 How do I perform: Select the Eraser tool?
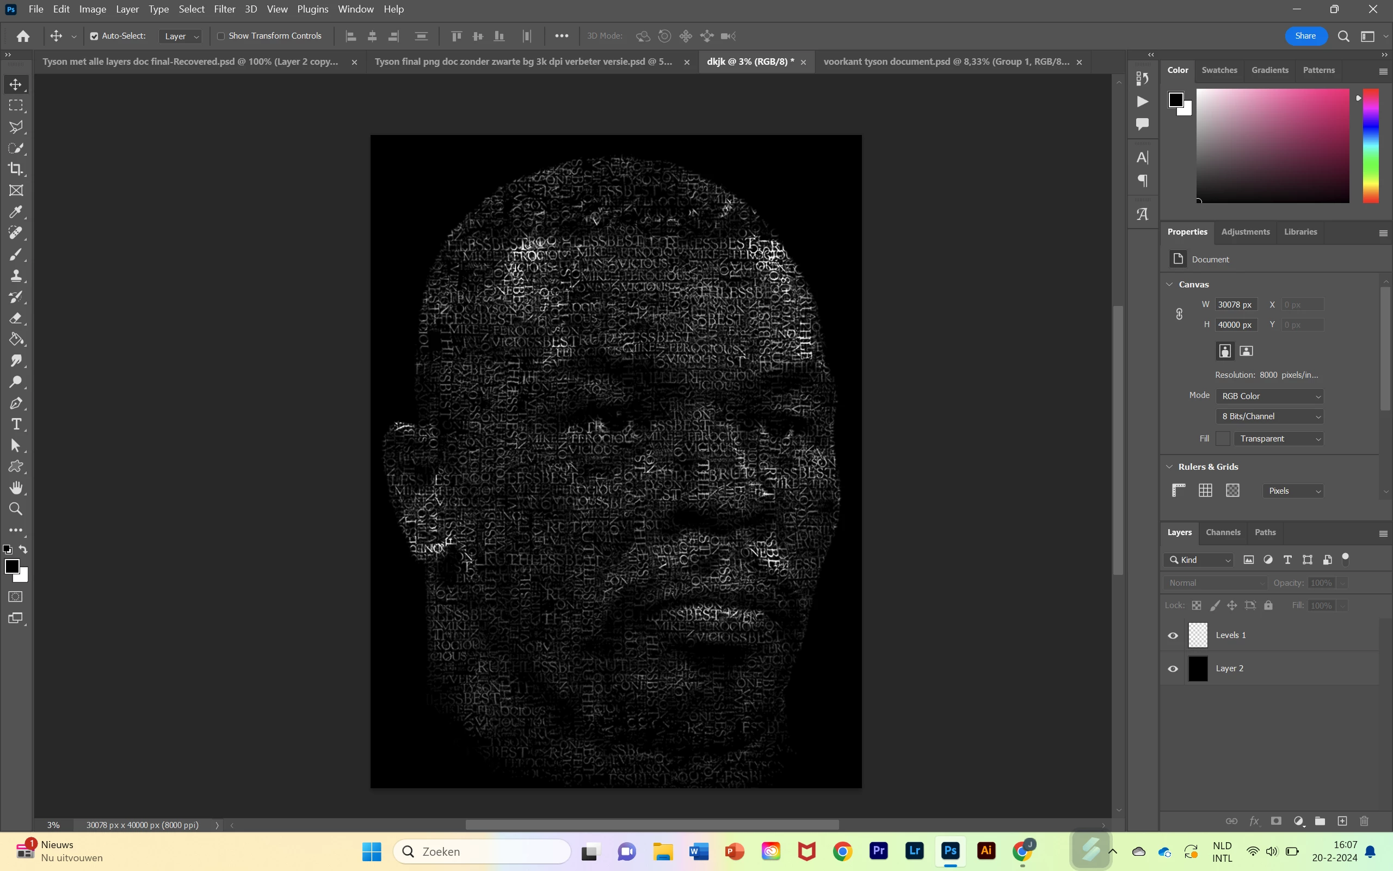[x=16, y=318]
